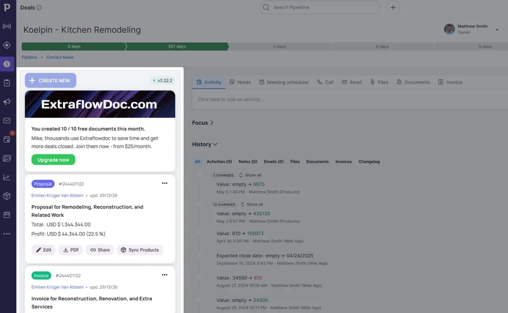This screenshot has width=508, height=313.
Task: Click the Pipeline breadcrumb link
Action: [x=29, y=57]
